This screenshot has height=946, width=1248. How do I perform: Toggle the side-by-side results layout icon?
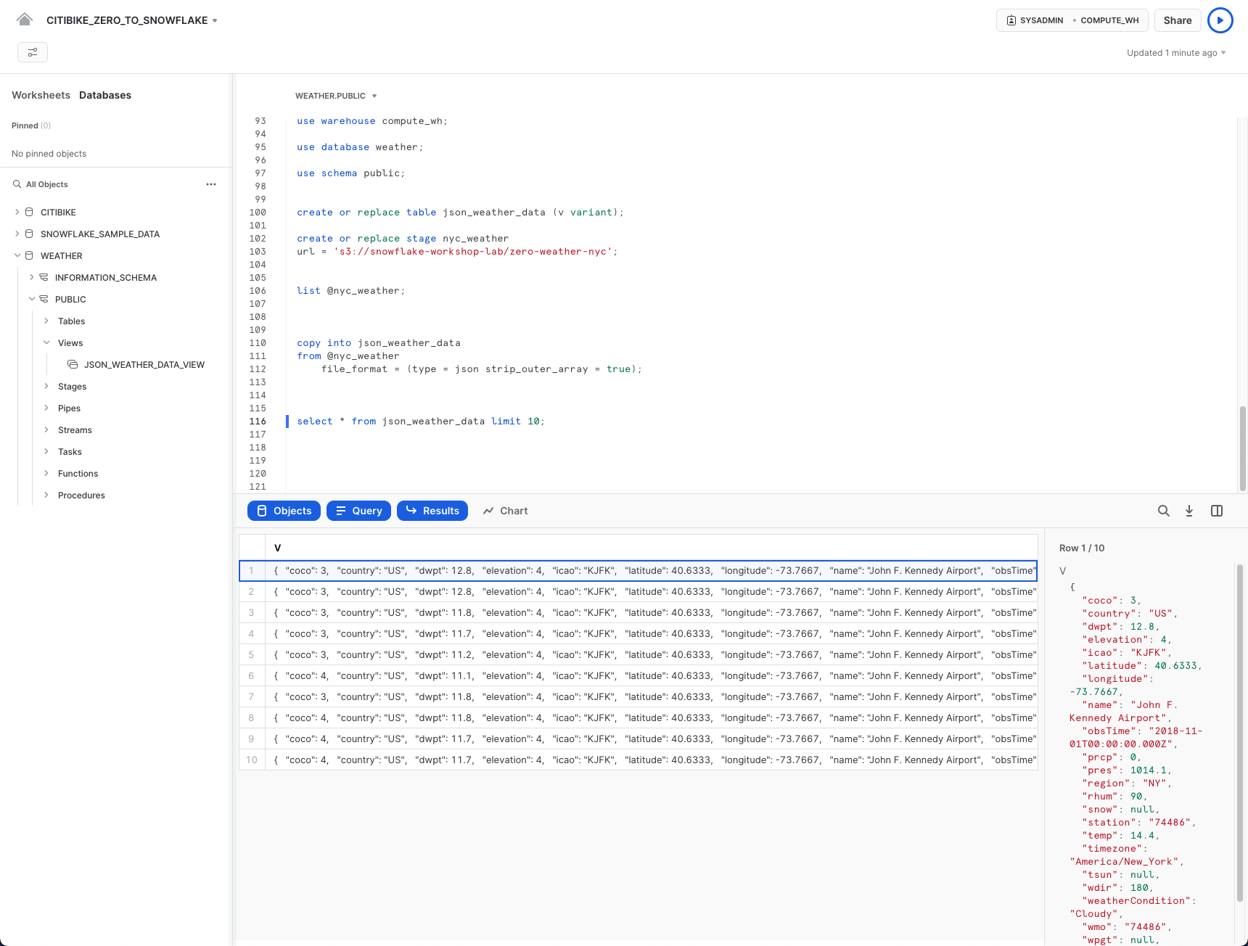coord(1217,511)
